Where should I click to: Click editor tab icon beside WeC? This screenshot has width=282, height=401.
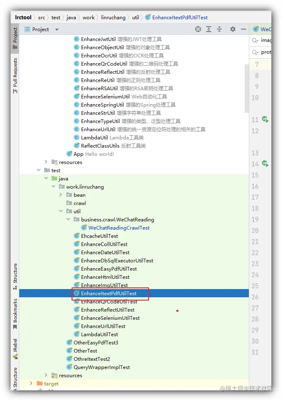256,29
